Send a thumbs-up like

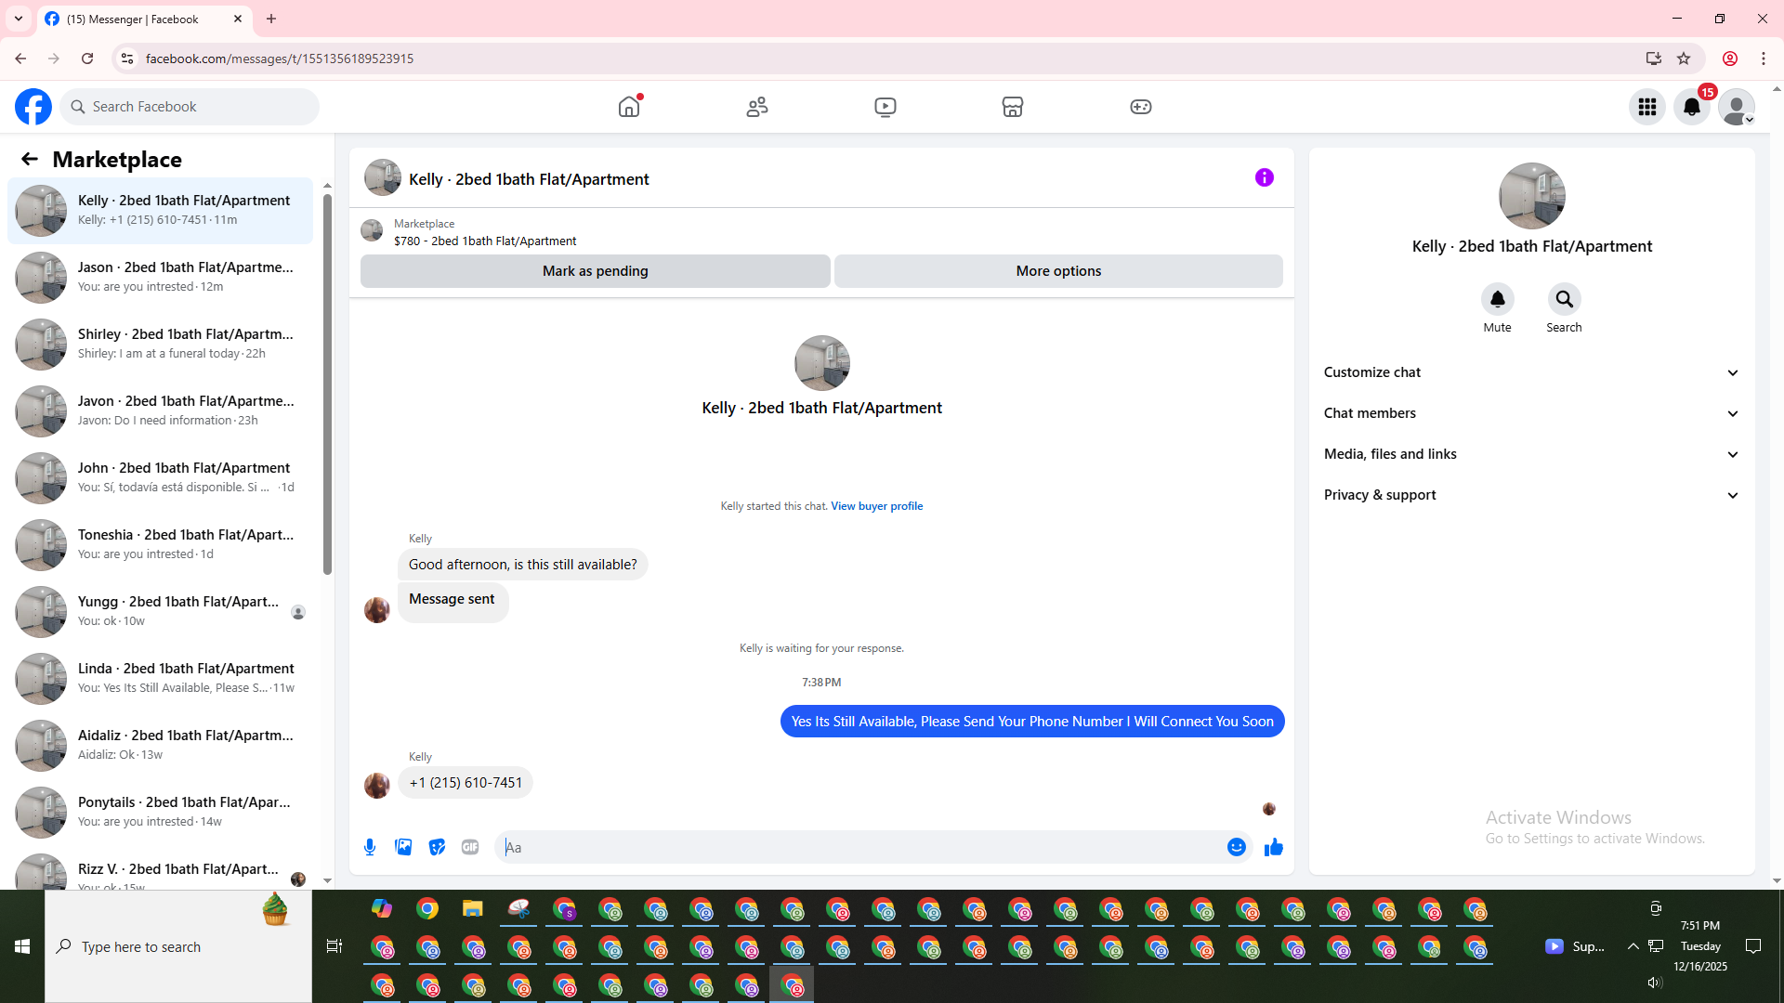click(x=1274, y=847)
